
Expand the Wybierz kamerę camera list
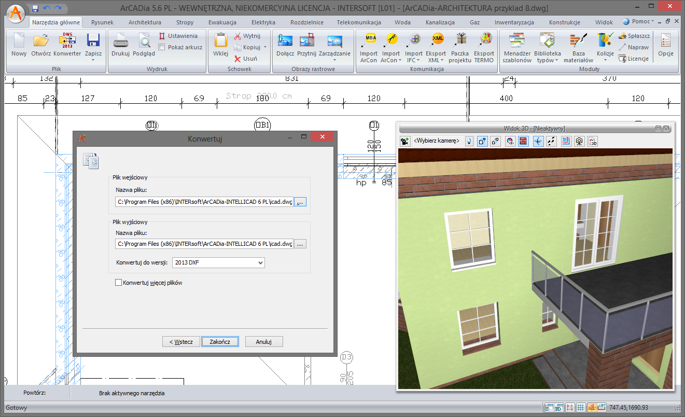tap(469, 141)
